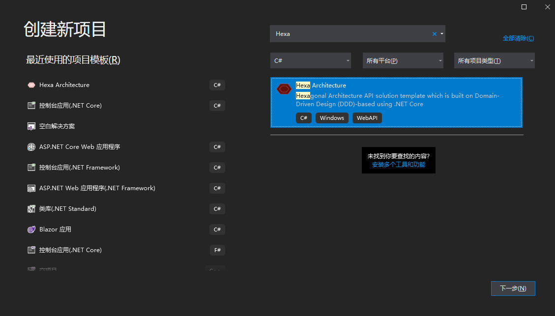This screenshot has height=316, width=555.
Task: Open the C# language filter dropdown
Action: click(311, 60)
